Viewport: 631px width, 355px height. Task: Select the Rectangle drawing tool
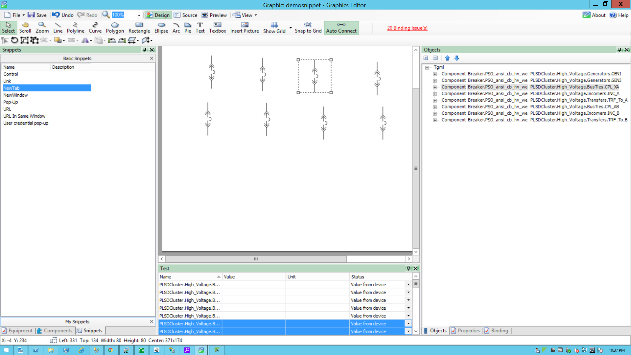139,28
